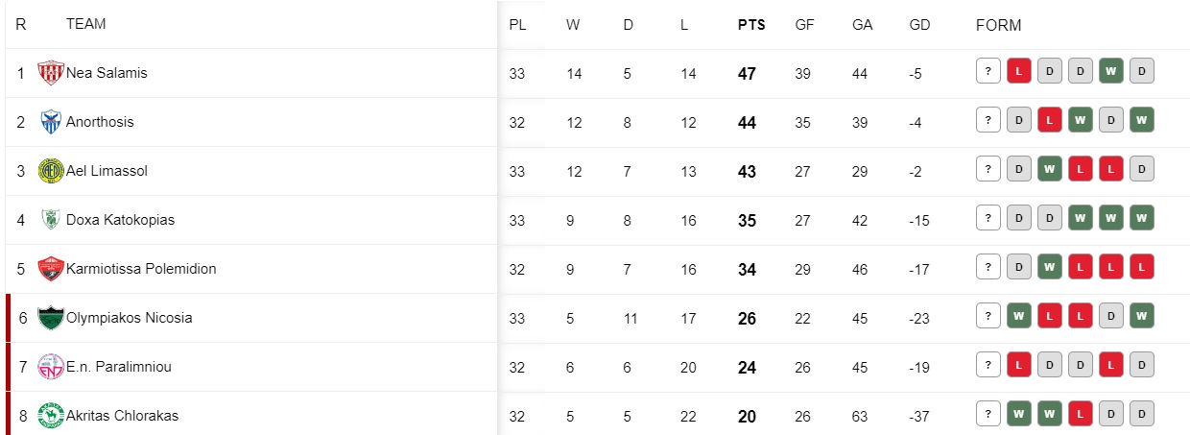The height and width of the screenshot is (435, 1190).
Task: Click the TEAM column header
Action: click(85, 24)
